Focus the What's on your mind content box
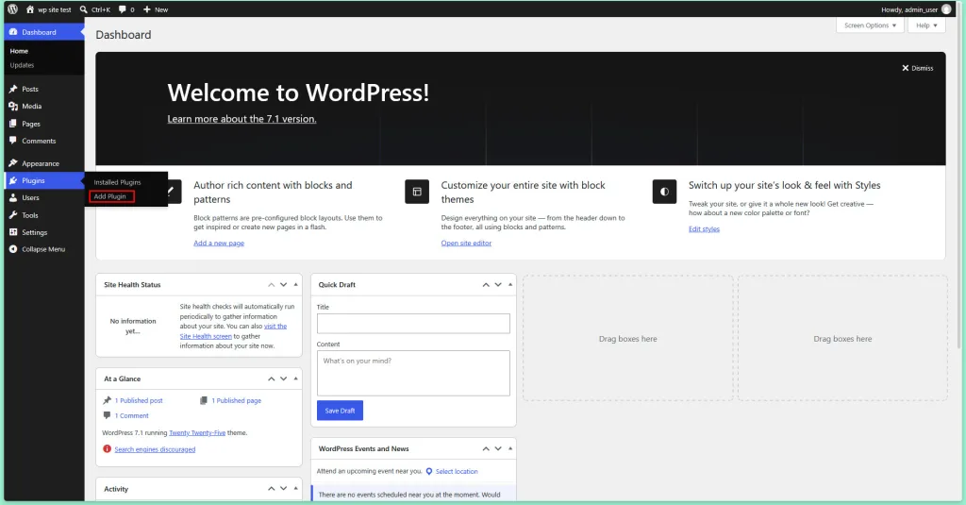Viewport: 966px width, 505px height. point(413,373)
